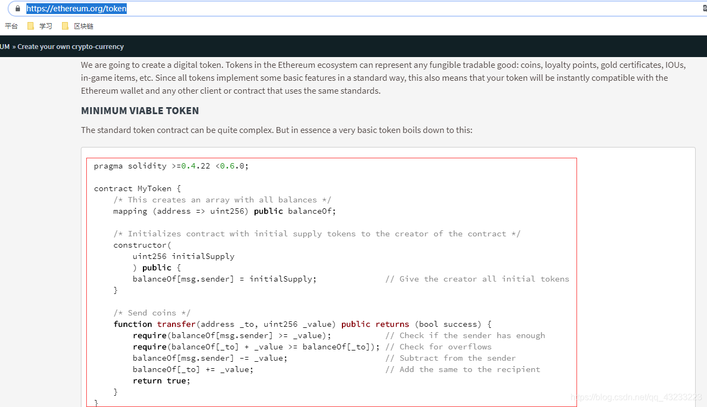Select the URL https://ethereum.org/token
This screenshot has width=707, height=407.
pos(76,9)
